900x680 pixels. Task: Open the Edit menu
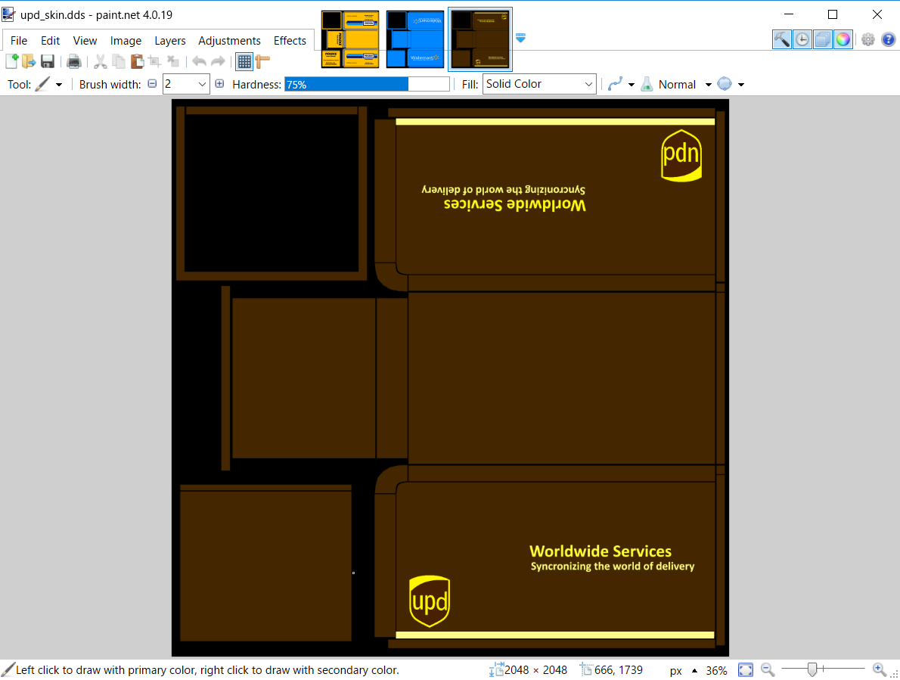coord(50,41)
